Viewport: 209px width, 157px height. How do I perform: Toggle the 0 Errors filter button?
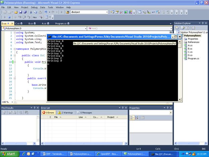pos(48,113)
